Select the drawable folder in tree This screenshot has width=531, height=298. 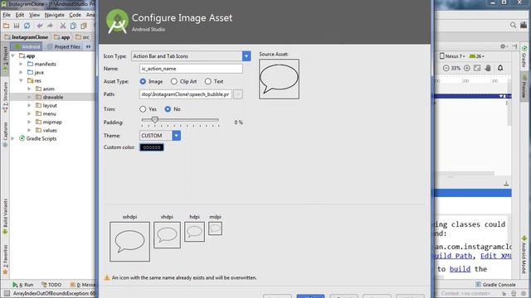pyautogui.click(x=53, y=97)
